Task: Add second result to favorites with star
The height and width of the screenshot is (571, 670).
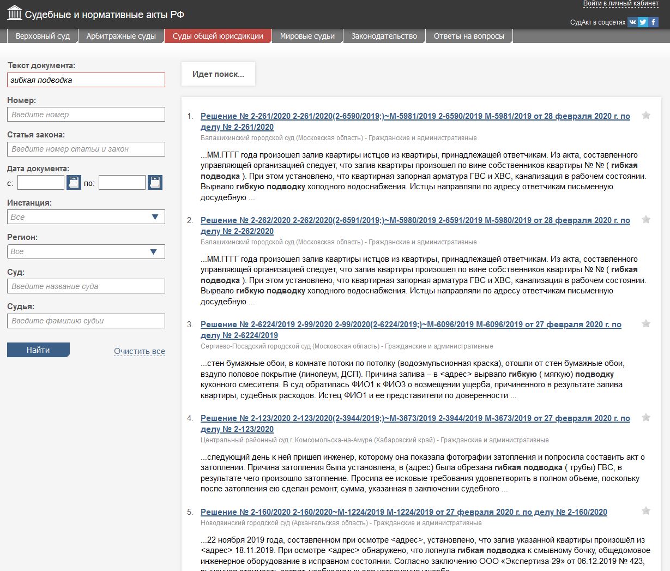Action: pyautogui.click(x=646, y=219)
